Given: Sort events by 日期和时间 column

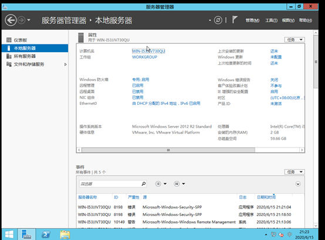Looking at the screenshot, I should tap(266, 197).
